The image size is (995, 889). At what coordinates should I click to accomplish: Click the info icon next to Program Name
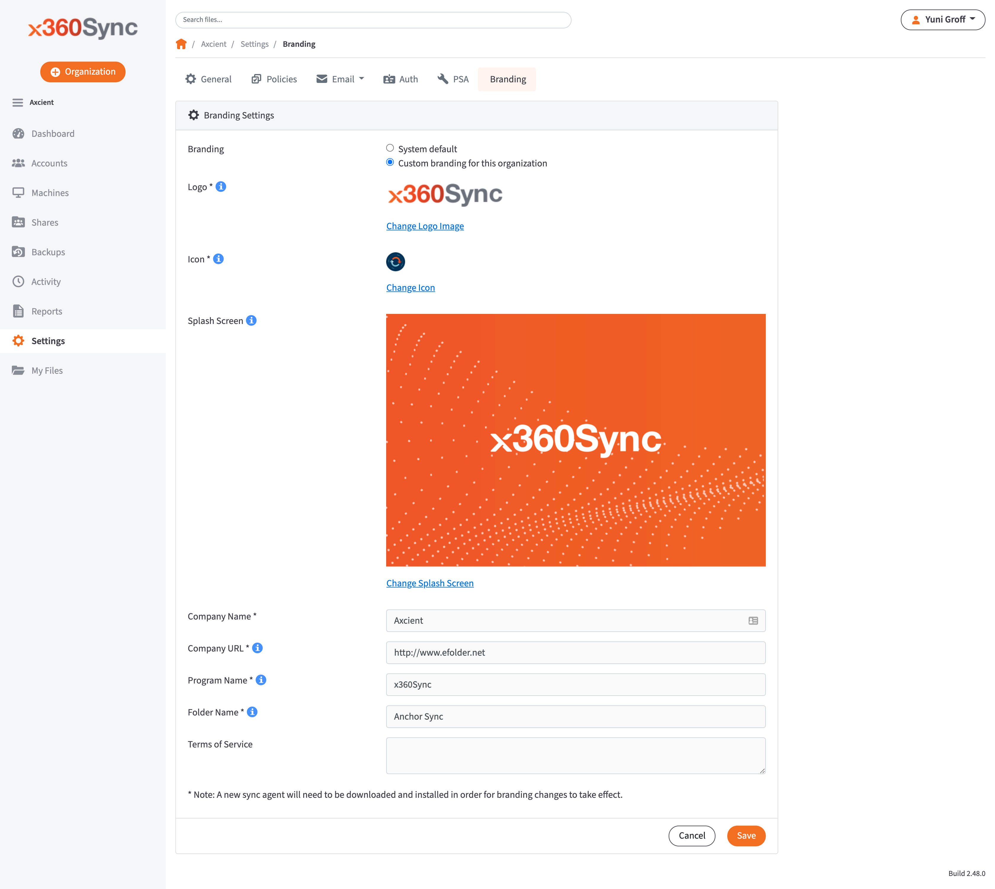pos(261,680)
